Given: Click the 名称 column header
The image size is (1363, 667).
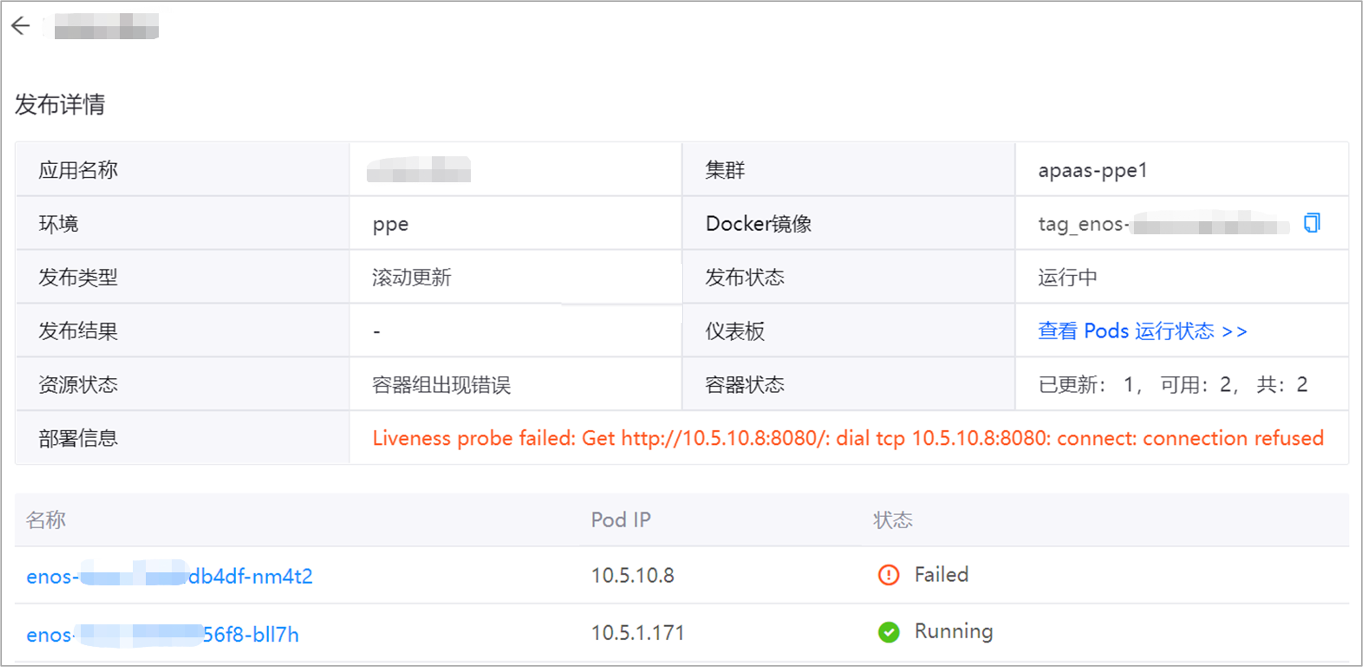Looking at the screenshot, I should coord(46,520).
